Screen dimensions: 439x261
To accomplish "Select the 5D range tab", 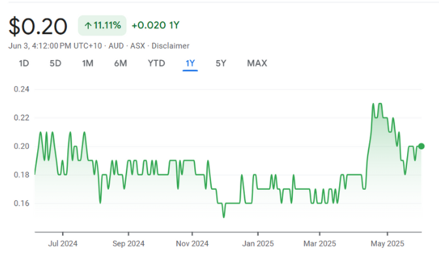I will [56, 63].
